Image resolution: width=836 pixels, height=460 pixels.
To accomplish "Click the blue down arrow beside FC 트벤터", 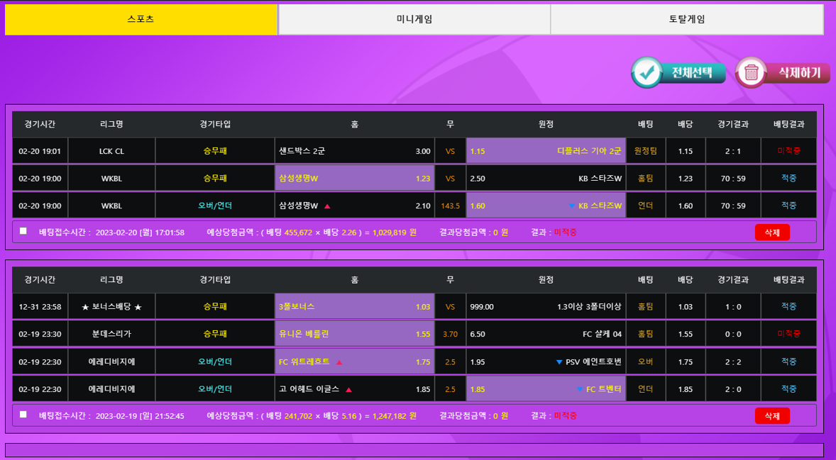I will pyautogui.click(x=580, y=389).
